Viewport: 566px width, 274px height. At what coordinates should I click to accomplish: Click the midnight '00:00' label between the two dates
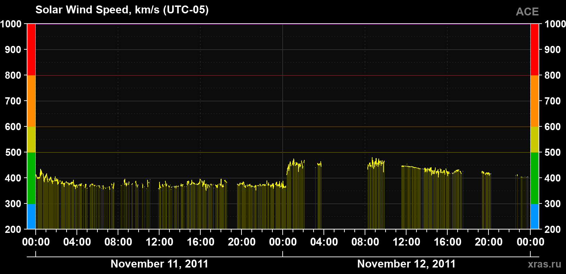coord(283,242)
